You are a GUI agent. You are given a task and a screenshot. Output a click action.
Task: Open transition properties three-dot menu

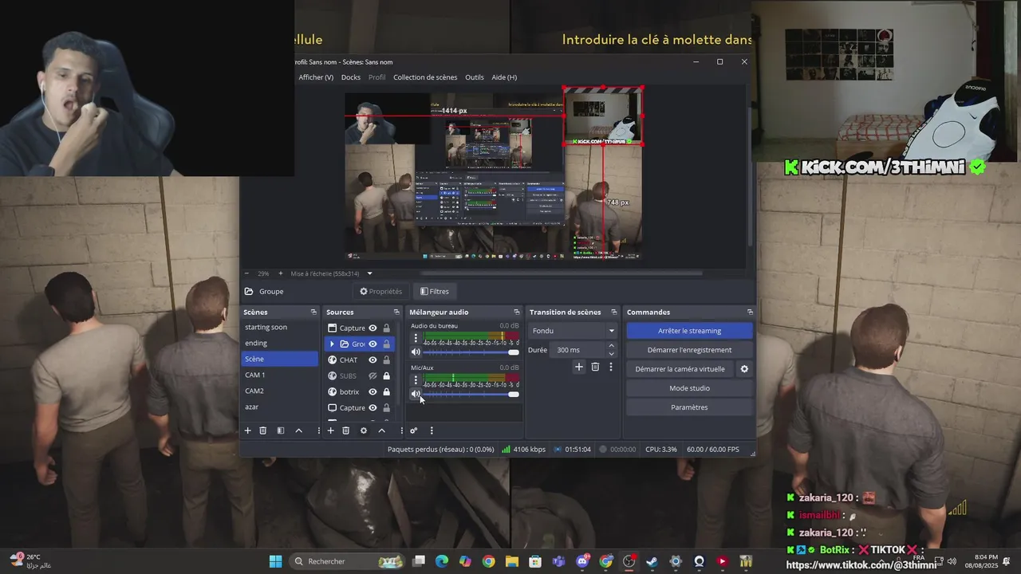click(611, 367)
